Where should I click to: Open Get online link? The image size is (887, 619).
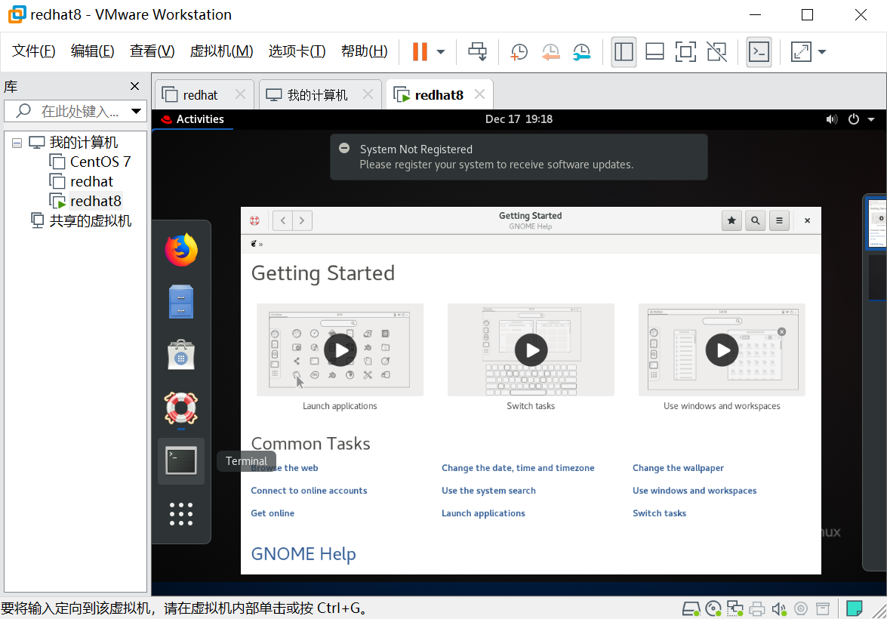pyautogui.click(x=272, y=513)
